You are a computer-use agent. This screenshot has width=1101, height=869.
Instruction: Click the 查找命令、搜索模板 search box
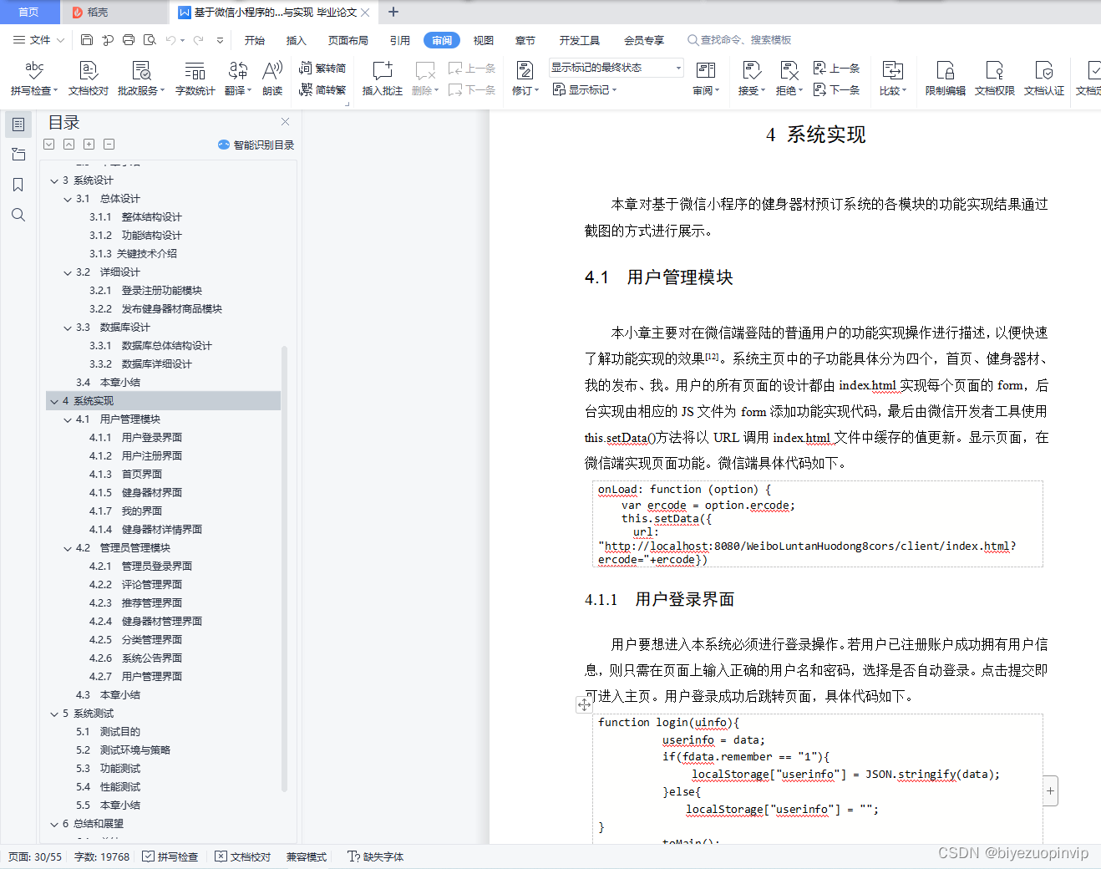tap(740, 39)
